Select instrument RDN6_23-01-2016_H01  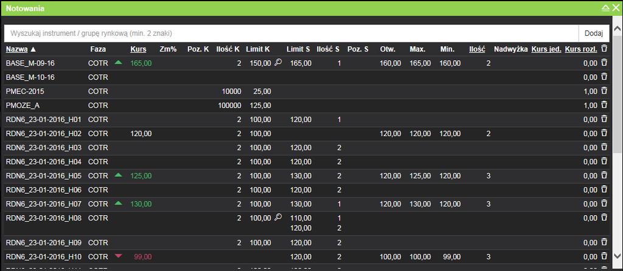(x=44, y=120)
